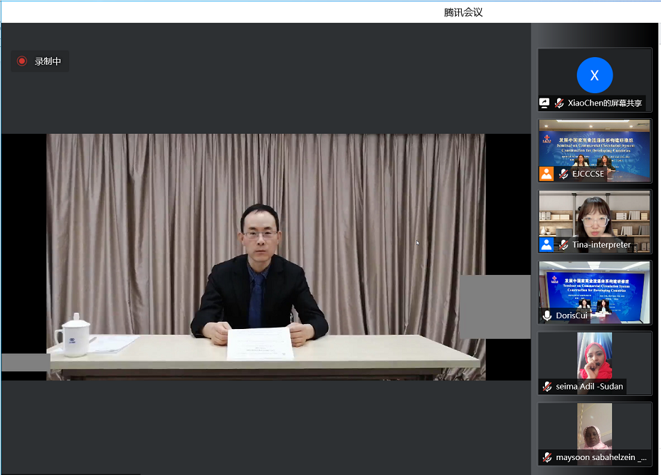Click the red recording indicator dot

21,61
